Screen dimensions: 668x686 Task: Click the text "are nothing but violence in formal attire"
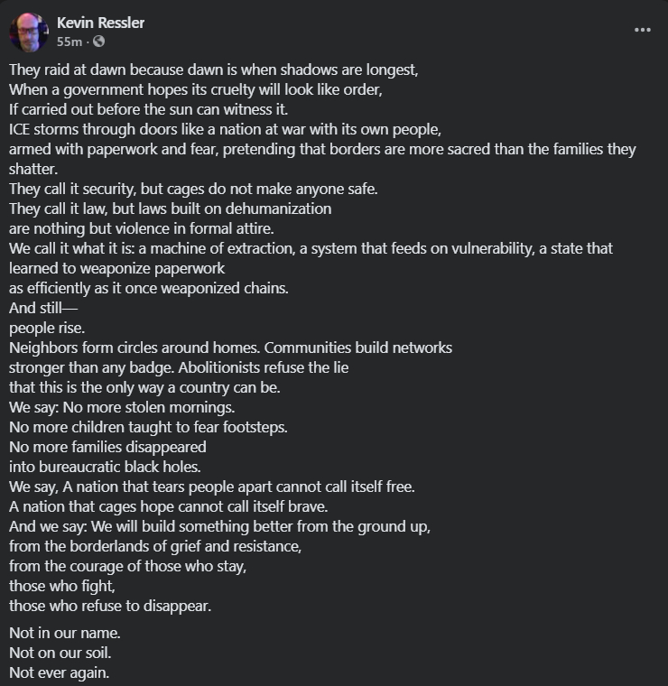[x=142, y=228]
